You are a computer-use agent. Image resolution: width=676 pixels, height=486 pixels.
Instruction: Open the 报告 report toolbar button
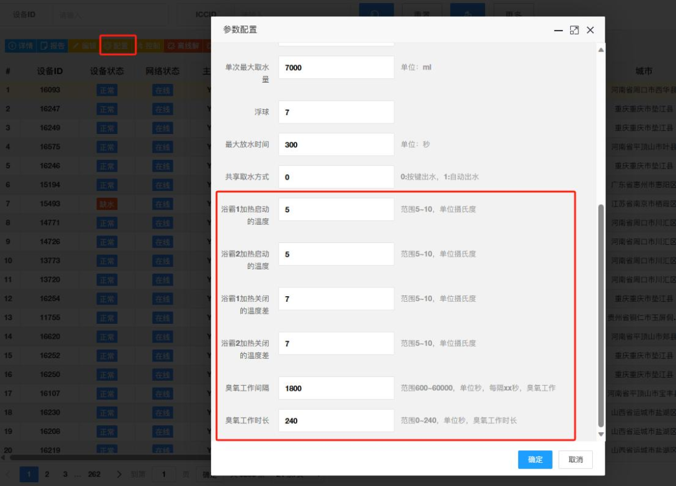click(52, 46)
